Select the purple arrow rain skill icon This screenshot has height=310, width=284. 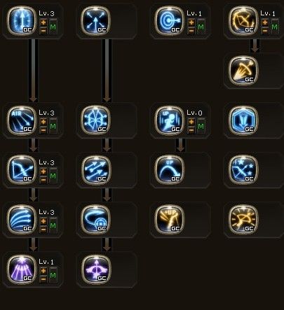coord(22,269)
